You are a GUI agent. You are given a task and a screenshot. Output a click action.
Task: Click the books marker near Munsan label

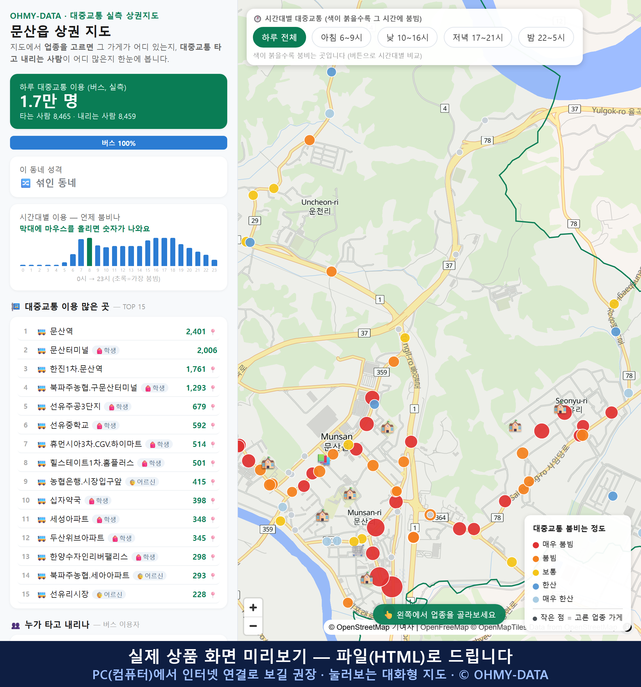pos(323,459)
